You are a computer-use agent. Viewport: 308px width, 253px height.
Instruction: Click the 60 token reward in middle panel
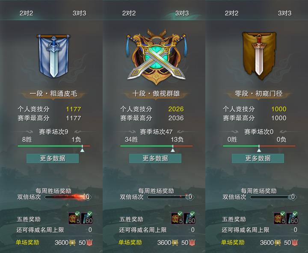click(x=190, y=218)
